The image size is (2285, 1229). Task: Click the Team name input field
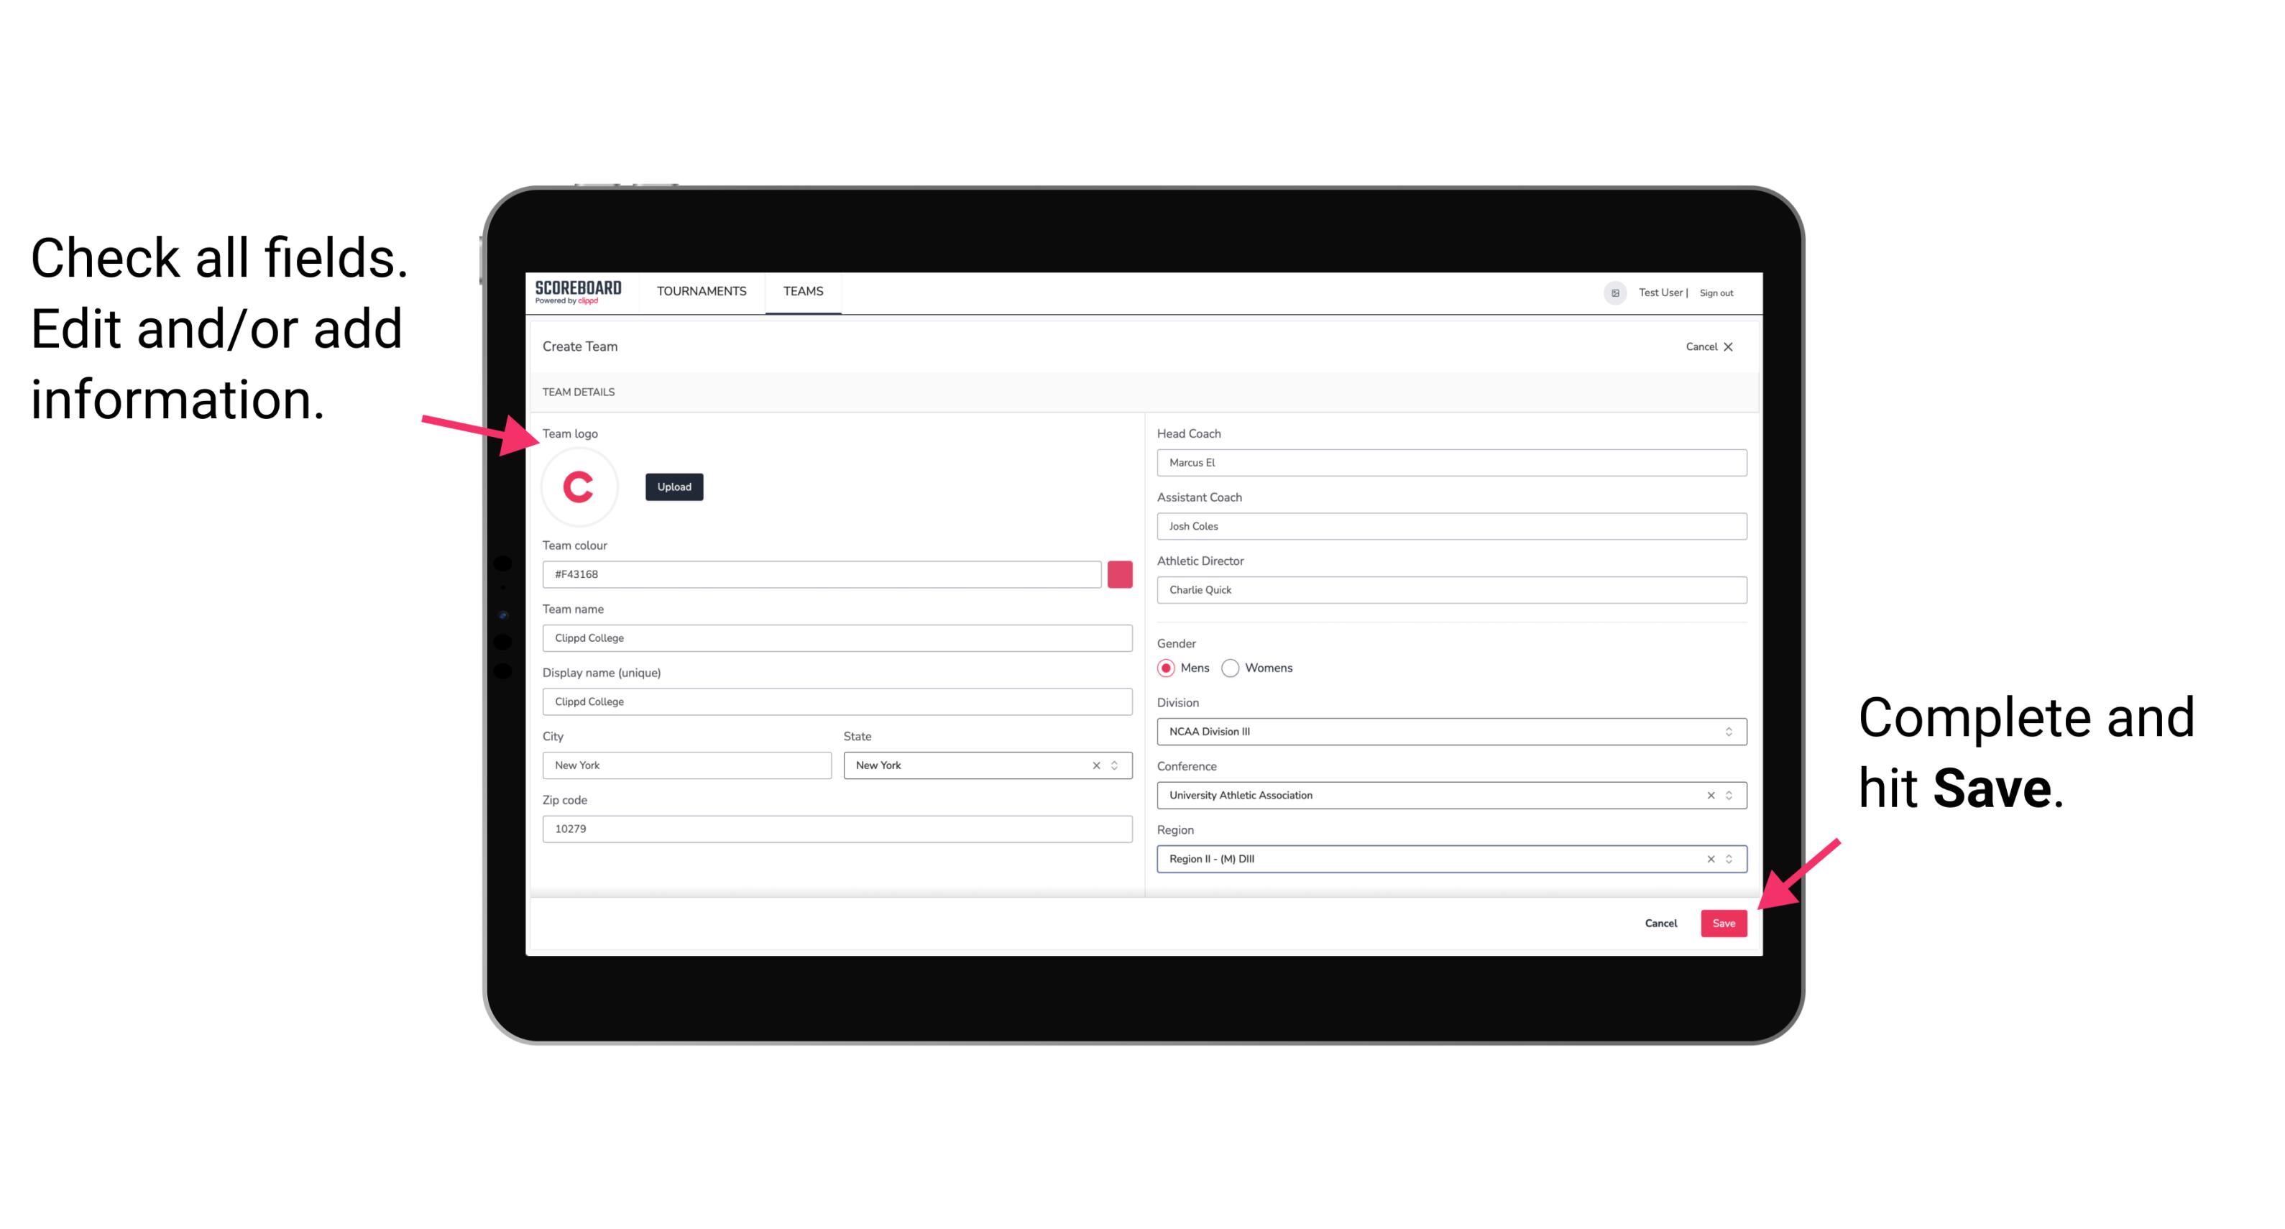[x=837, y=637]
